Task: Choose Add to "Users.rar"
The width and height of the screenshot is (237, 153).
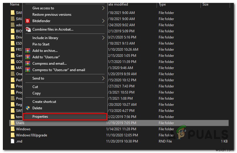Action: point(46,57)
